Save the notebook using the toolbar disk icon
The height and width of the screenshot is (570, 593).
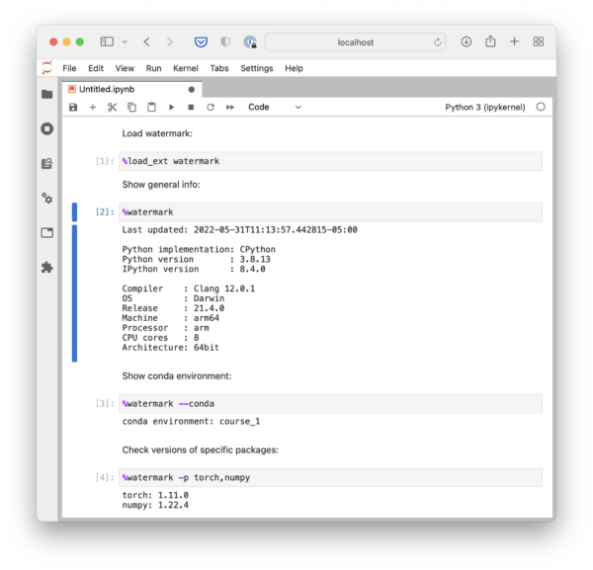coord(73,107)
